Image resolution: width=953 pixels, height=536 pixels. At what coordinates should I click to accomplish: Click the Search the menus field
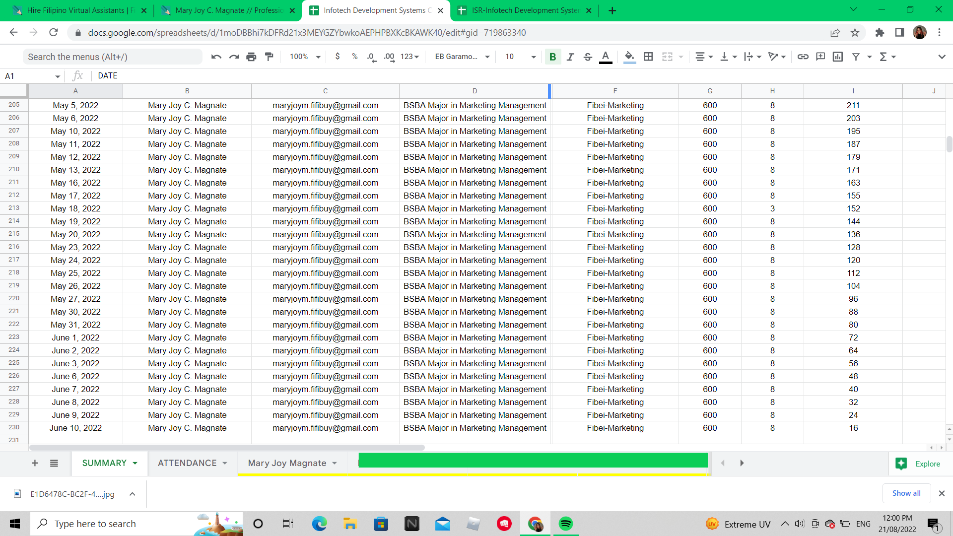[112, 57]
